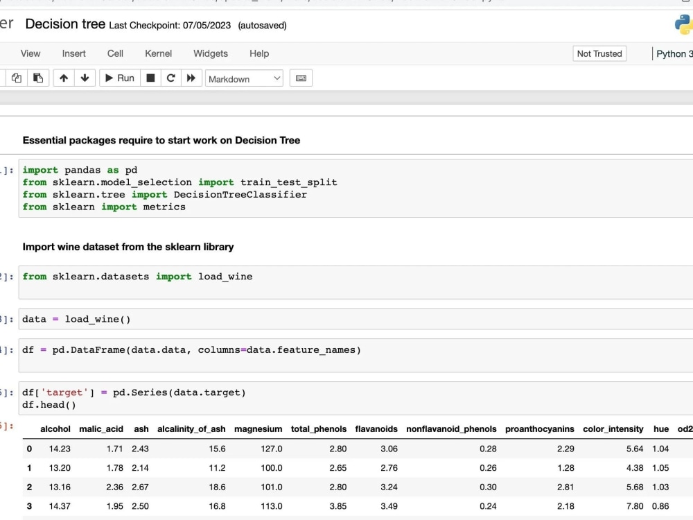Move the selected cell up
693x520 pixels.
click(x=63, y=78)
